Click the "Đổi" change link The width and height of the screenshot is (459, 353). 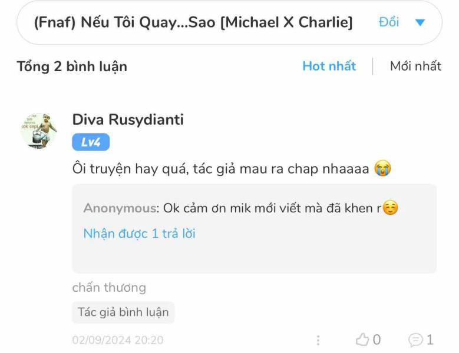click(389, 22)
